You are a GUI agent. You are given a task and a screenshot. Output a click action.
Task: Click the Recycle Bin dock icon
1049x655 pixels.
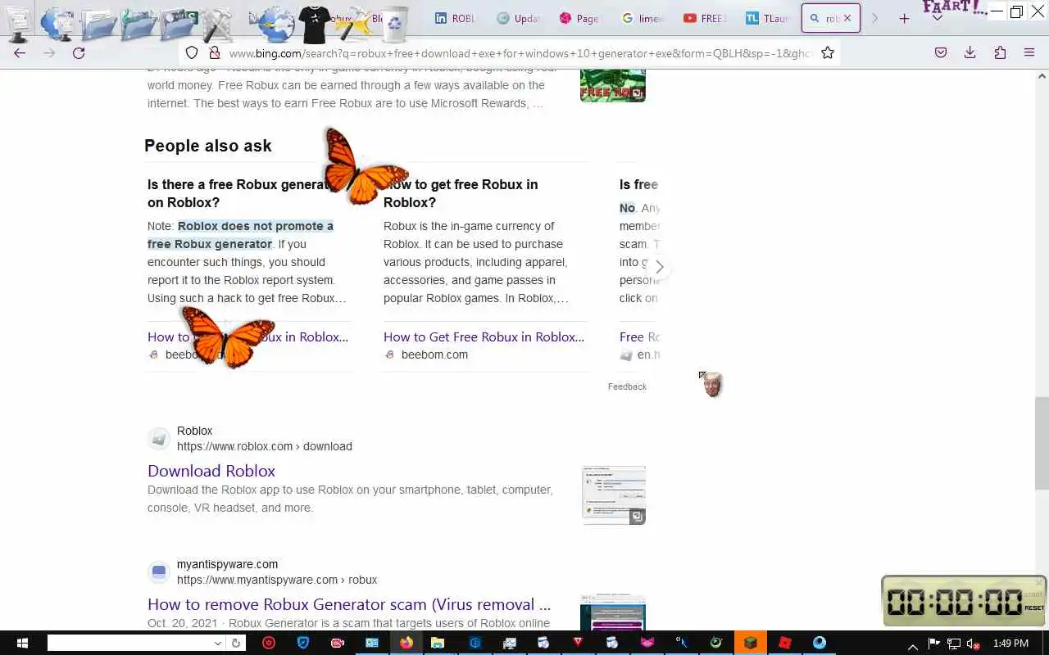pyautogui.click(x=394, y=23)
